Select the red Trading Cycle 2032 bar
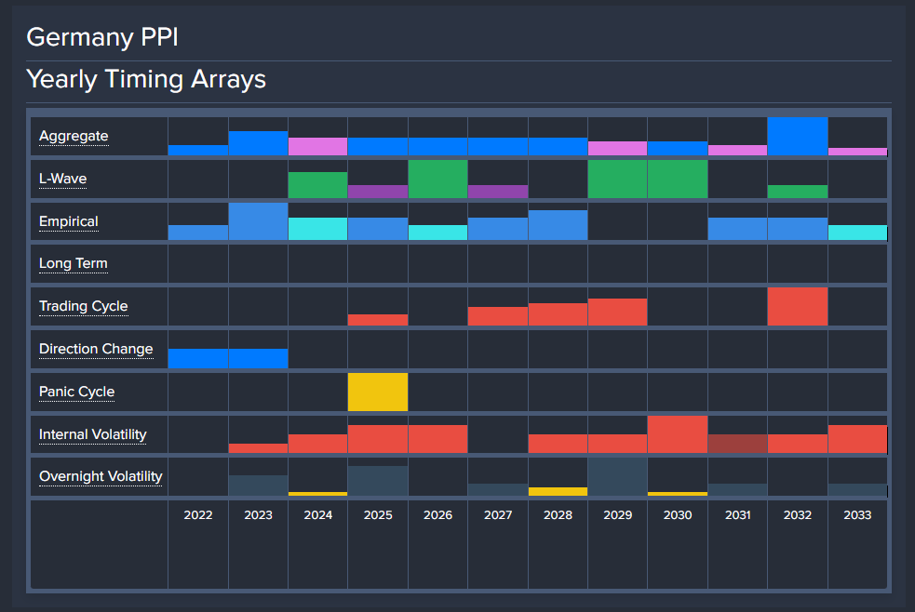 point(797,307)
